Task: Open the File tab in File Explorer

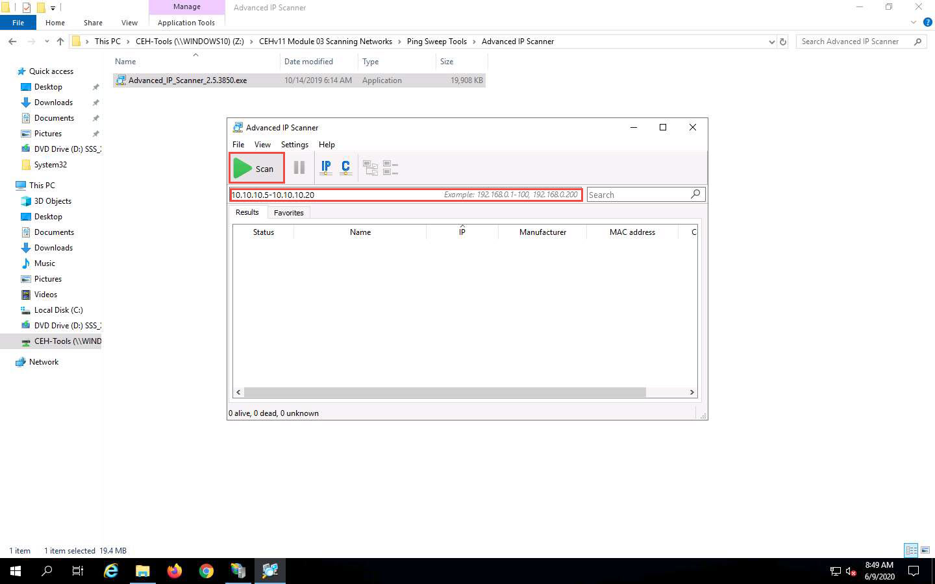Action: pyautogui.click(x=18, y=23)
